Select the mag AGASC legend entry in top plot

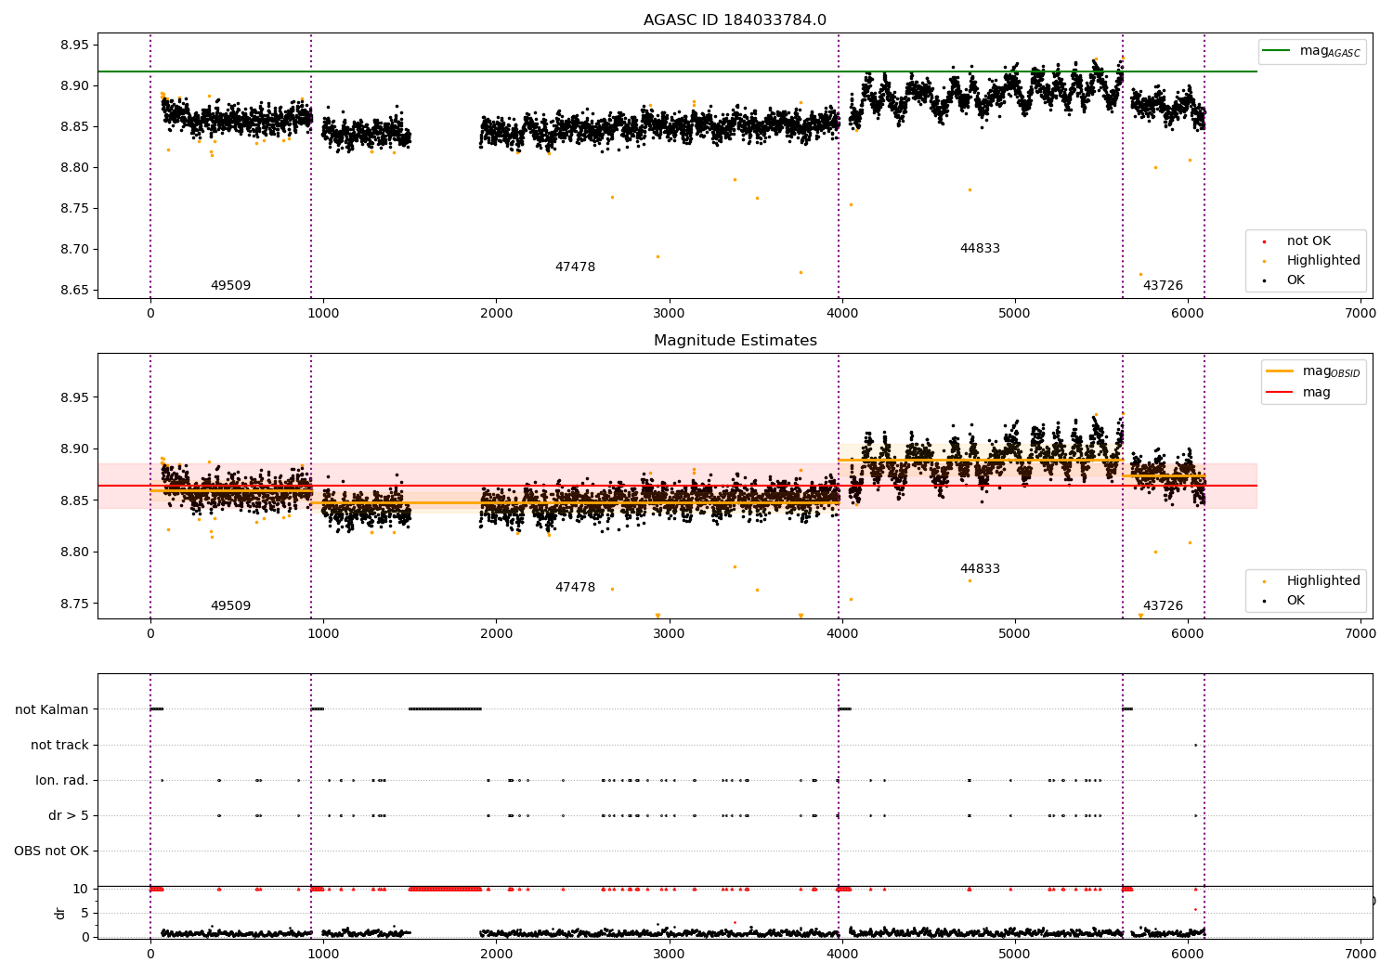point(1310,52)
